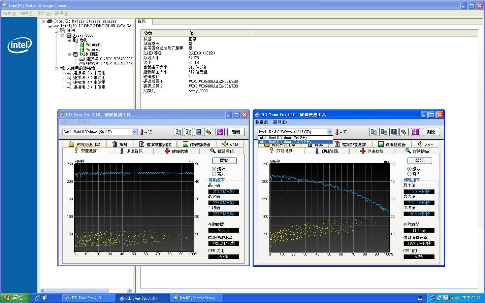
Task: Collapse Intel Matrix Storage Manager root node
Action: pos(43,21)
